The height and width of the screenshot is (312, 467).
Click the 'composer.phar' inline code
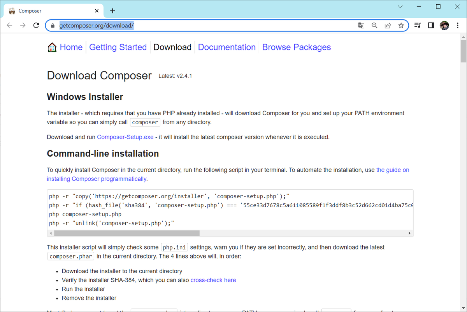[71, 256]
